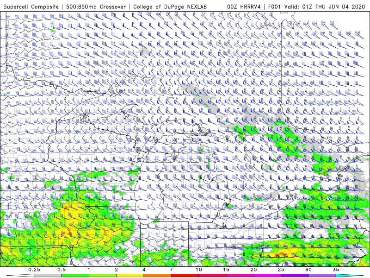Click the color scale label 10
The height and width of the screenshot is (278, 370).
point(199,270)
